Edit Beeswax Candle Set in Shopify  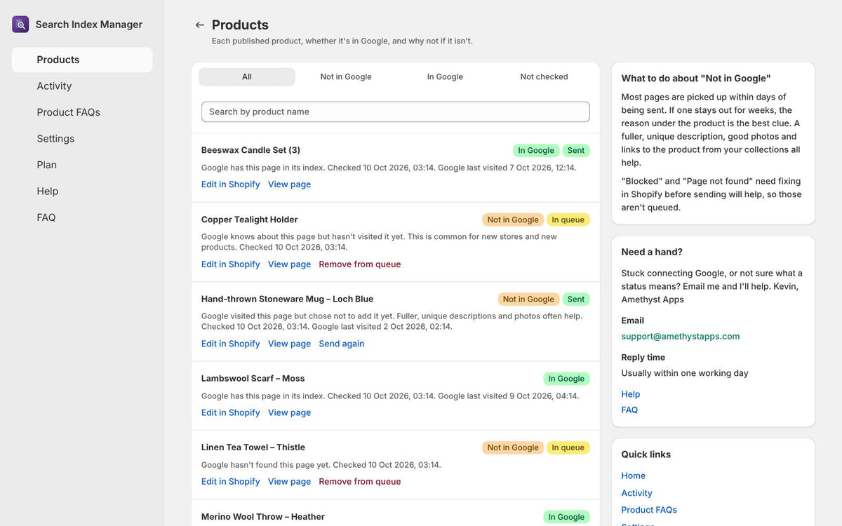pyautogui.click(x=231, y=184)
